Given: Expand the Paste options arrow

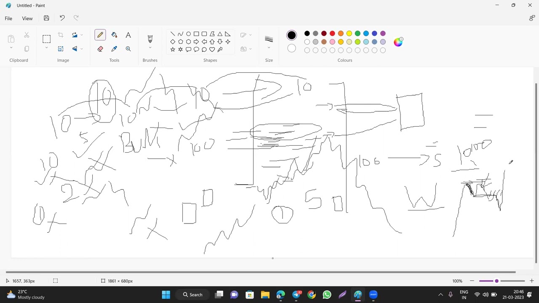Looking at the screenshot, I should [11, 48].
